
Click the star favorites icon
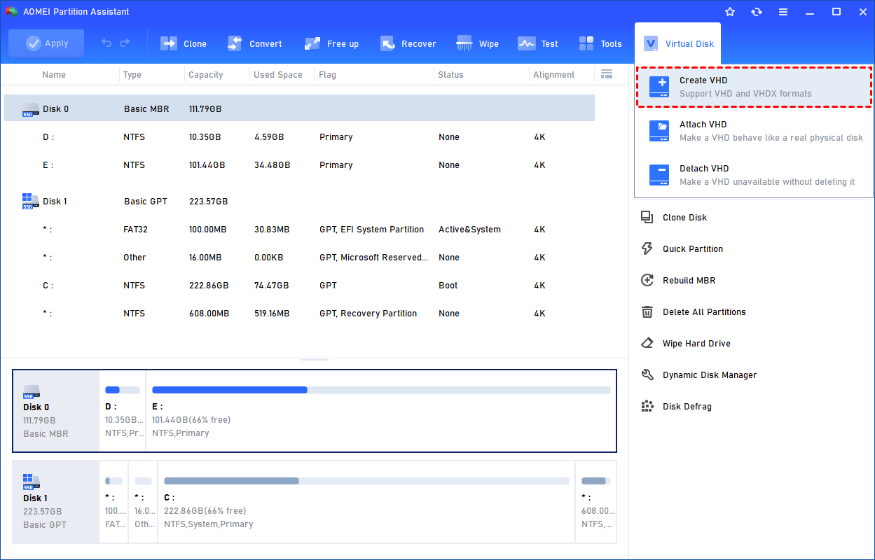pyautogui.click(x=730, y=11)
